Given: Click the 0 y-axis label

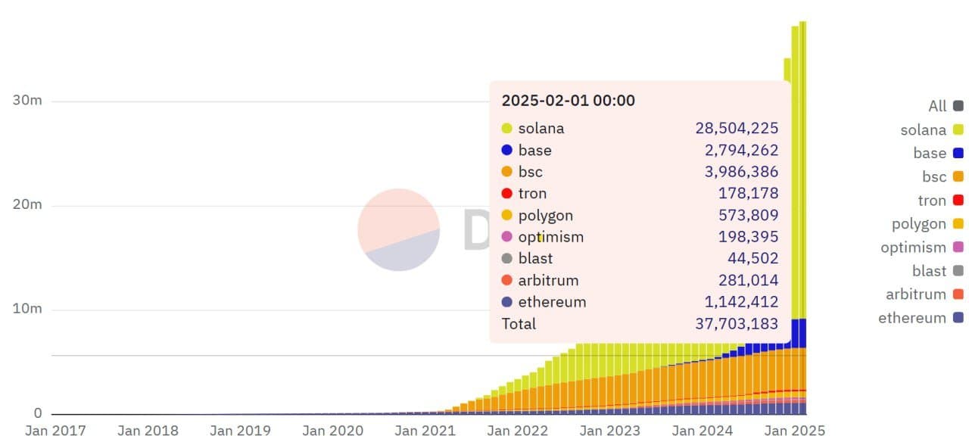Looking at the screenshot, I should pos(38,413).
